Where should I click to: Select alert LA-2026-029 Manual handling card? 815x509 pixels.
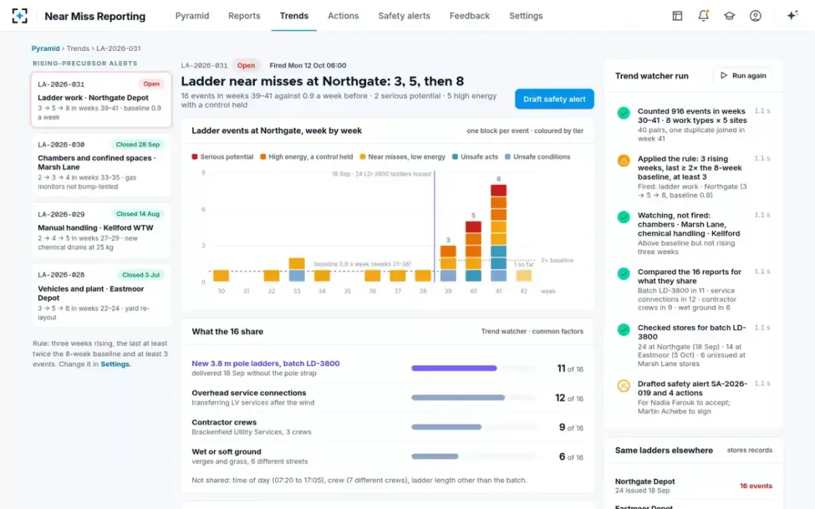pyautogui.click(x=101, y=230)
